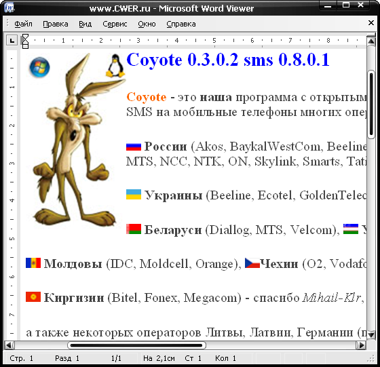Close the Word Viewer window

pyautogui.click(x=361, y=5)
